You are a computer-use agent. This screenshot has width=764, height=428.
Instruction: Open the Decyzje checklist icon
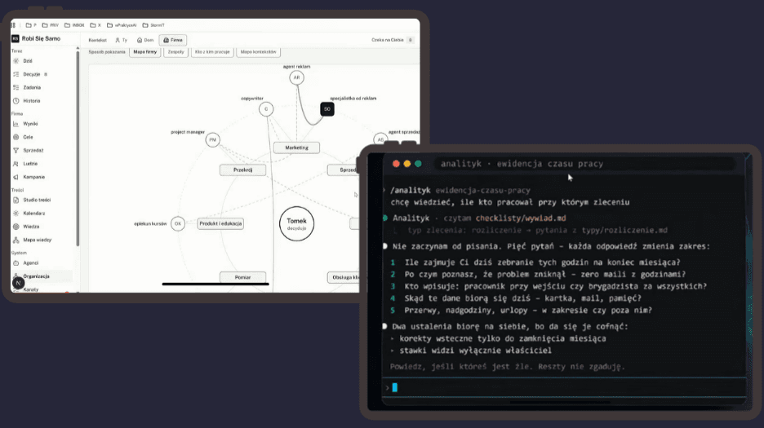16,74
